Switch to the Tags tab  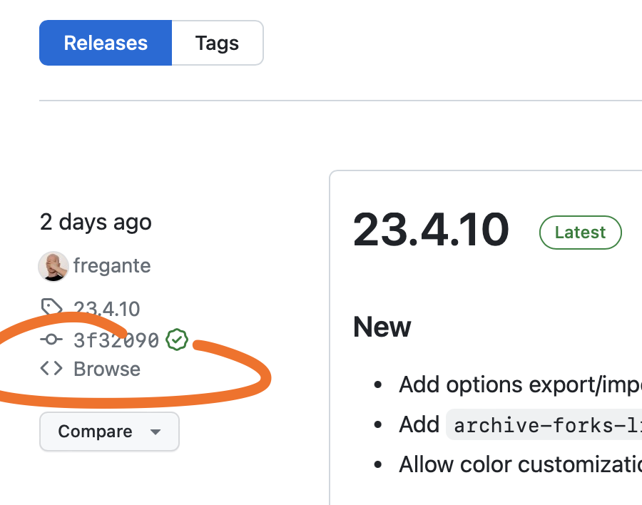click(x=217, y=43)
